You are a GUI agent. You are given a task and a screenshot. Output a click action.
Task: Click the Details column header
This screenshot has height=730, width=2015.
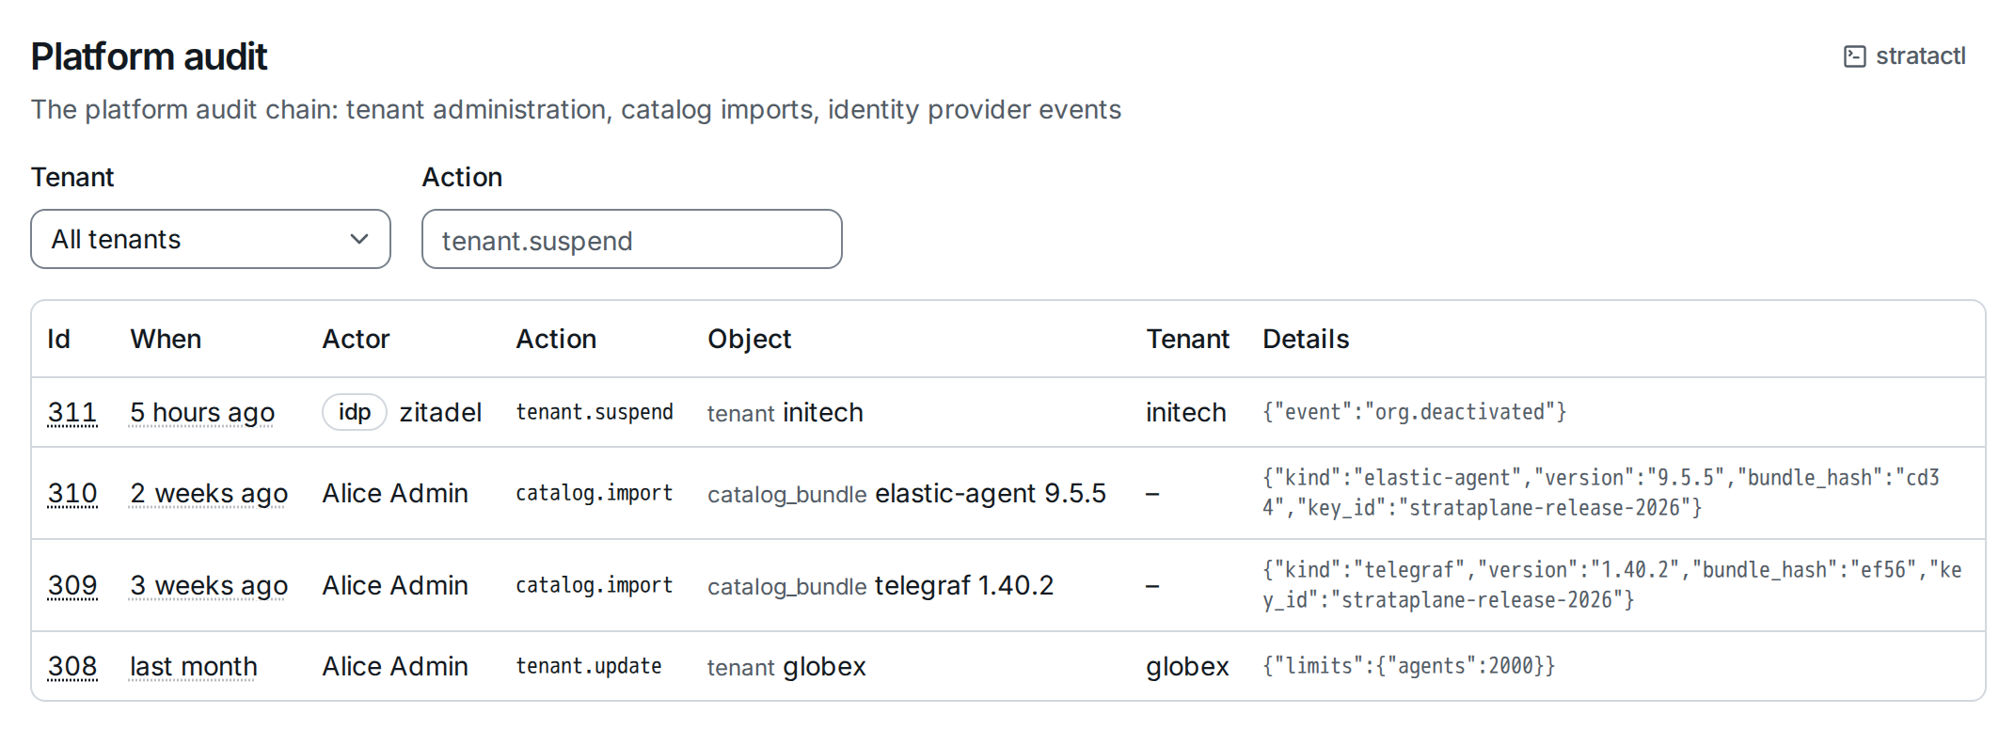[x=1306, y=339]
